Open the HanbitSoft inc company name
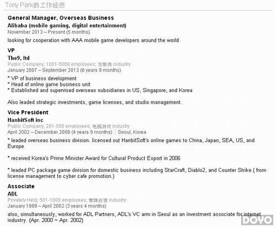The width and height of the screenshot is (276, 228). [x=25, y=120]
